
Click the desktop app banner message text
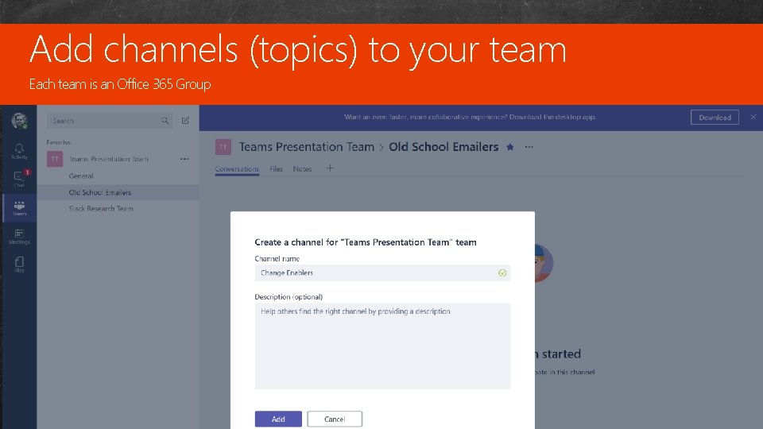[x=470, y=118]
